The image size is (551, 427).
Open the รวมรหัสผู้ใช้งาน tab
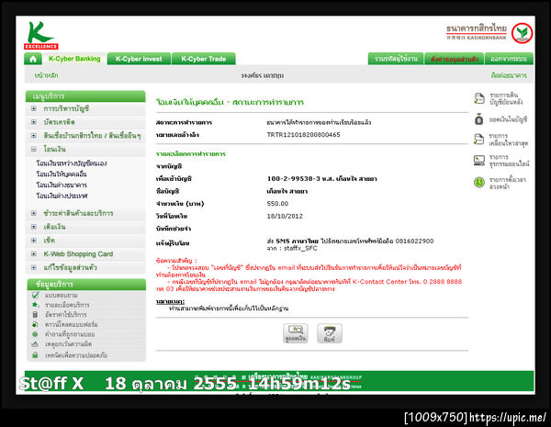tap(396, 59)
